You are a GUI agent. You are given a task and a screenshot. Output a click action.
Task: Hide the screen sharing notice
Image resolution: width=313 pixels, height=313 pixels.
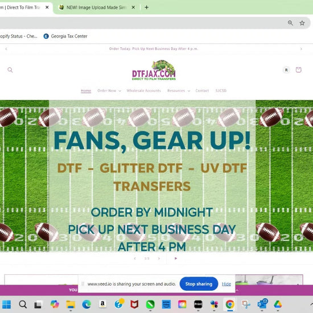click(226, 284)
